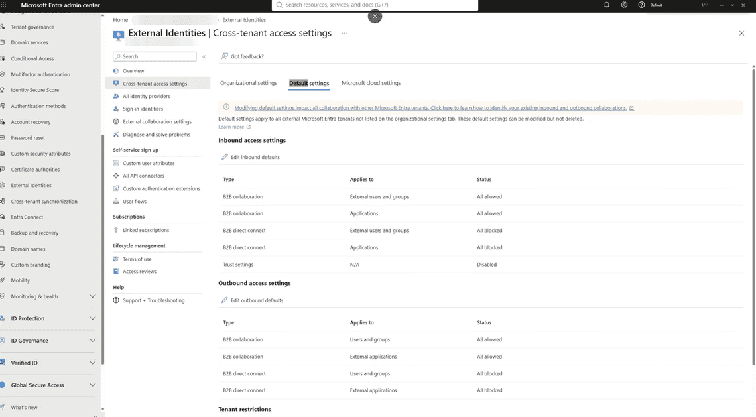
Task: Open the Learn more link
Action: pos(231,127)
